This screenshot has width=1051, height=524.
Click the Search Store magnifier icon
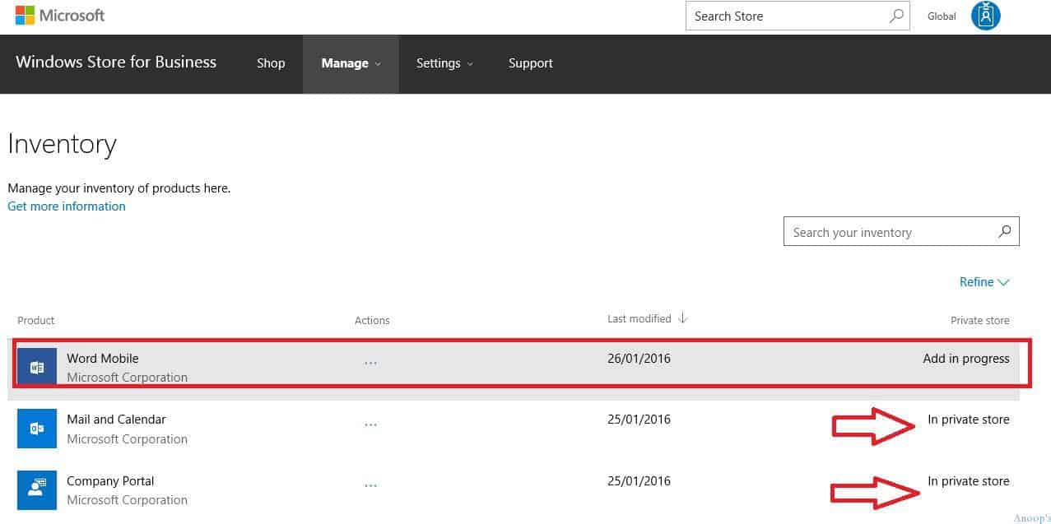coord(896,16)
